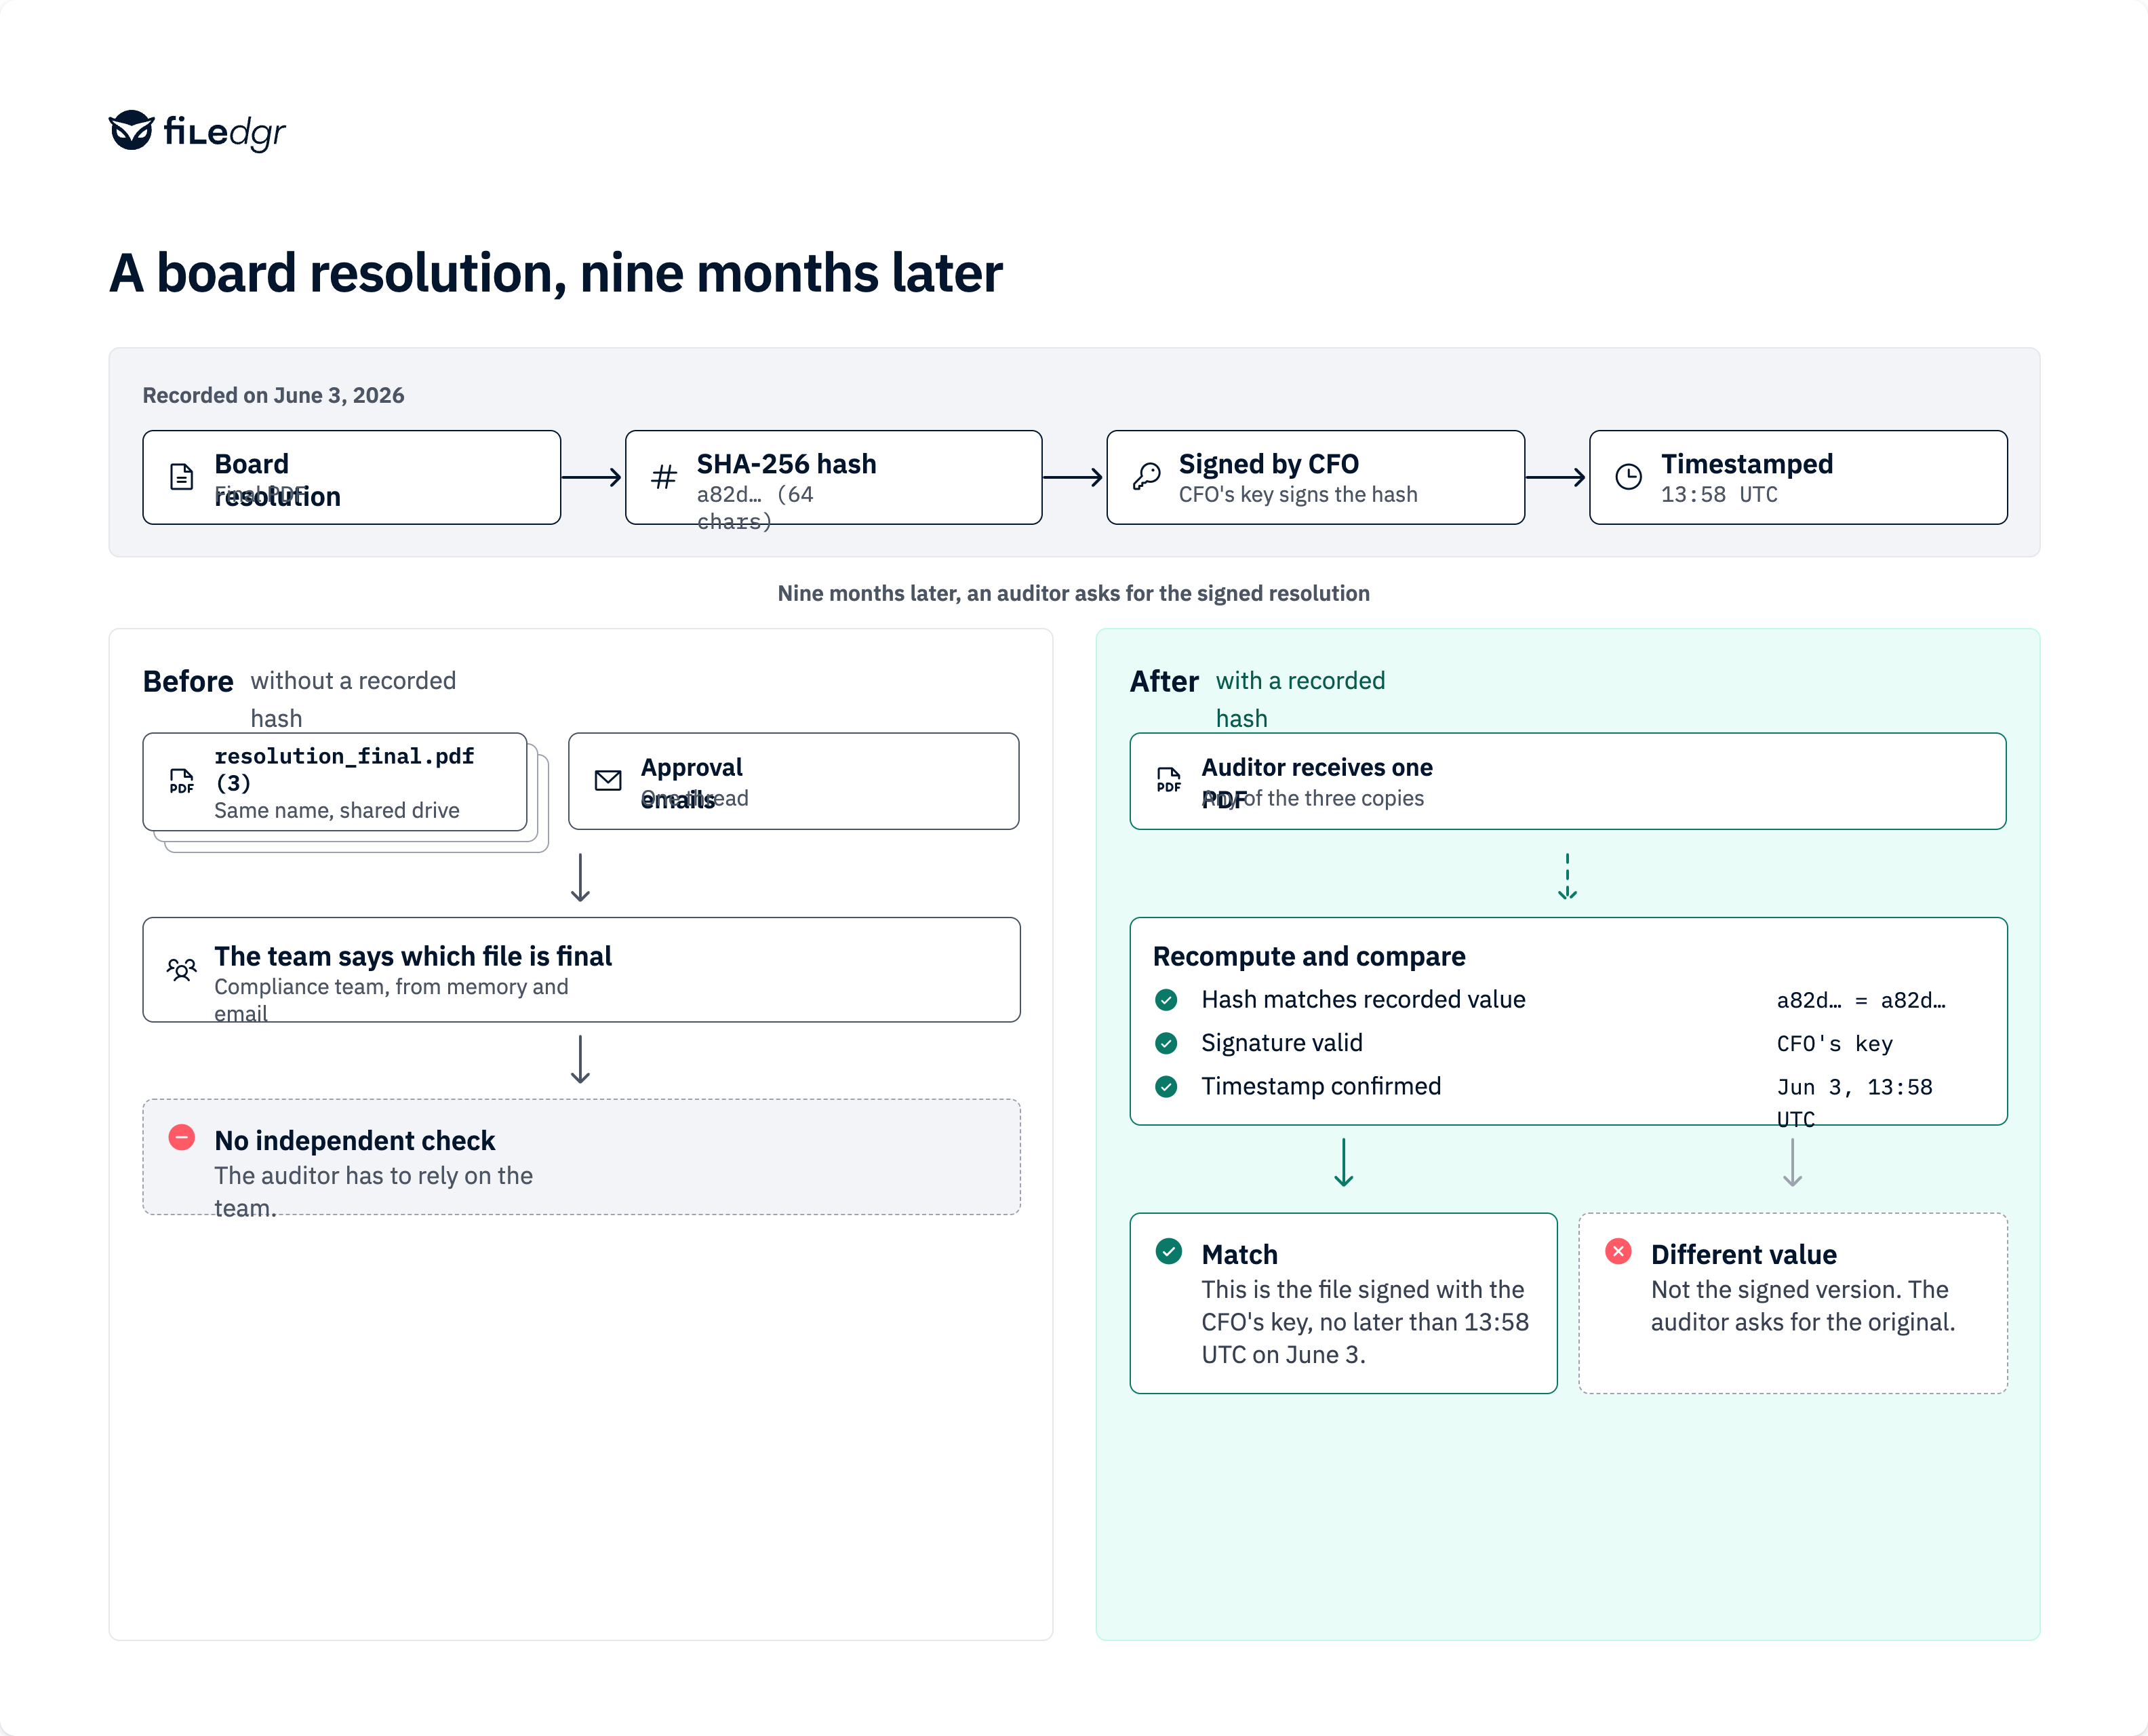
Task: Click the 'Before' heading
Action: pos(188,681)
